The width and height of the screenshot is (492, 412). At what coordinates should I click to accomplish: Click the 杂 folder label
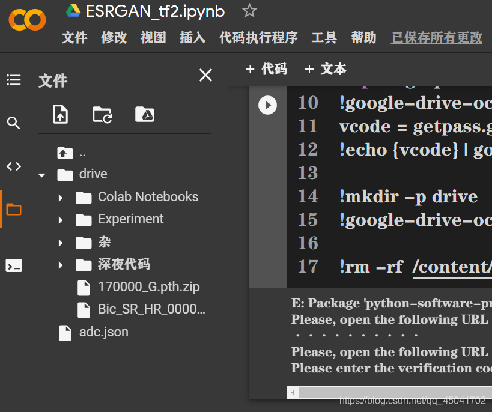click(x=104, y=242)
